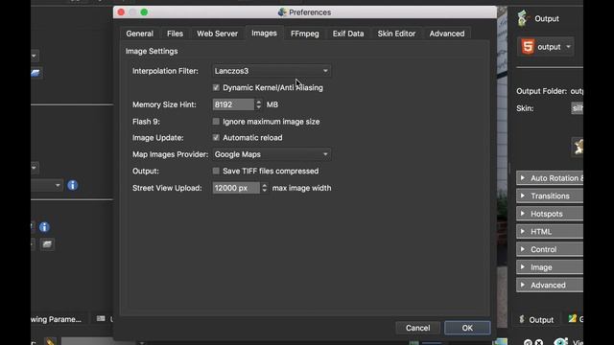Open the Files tab in Preferences

click(175, 34)
